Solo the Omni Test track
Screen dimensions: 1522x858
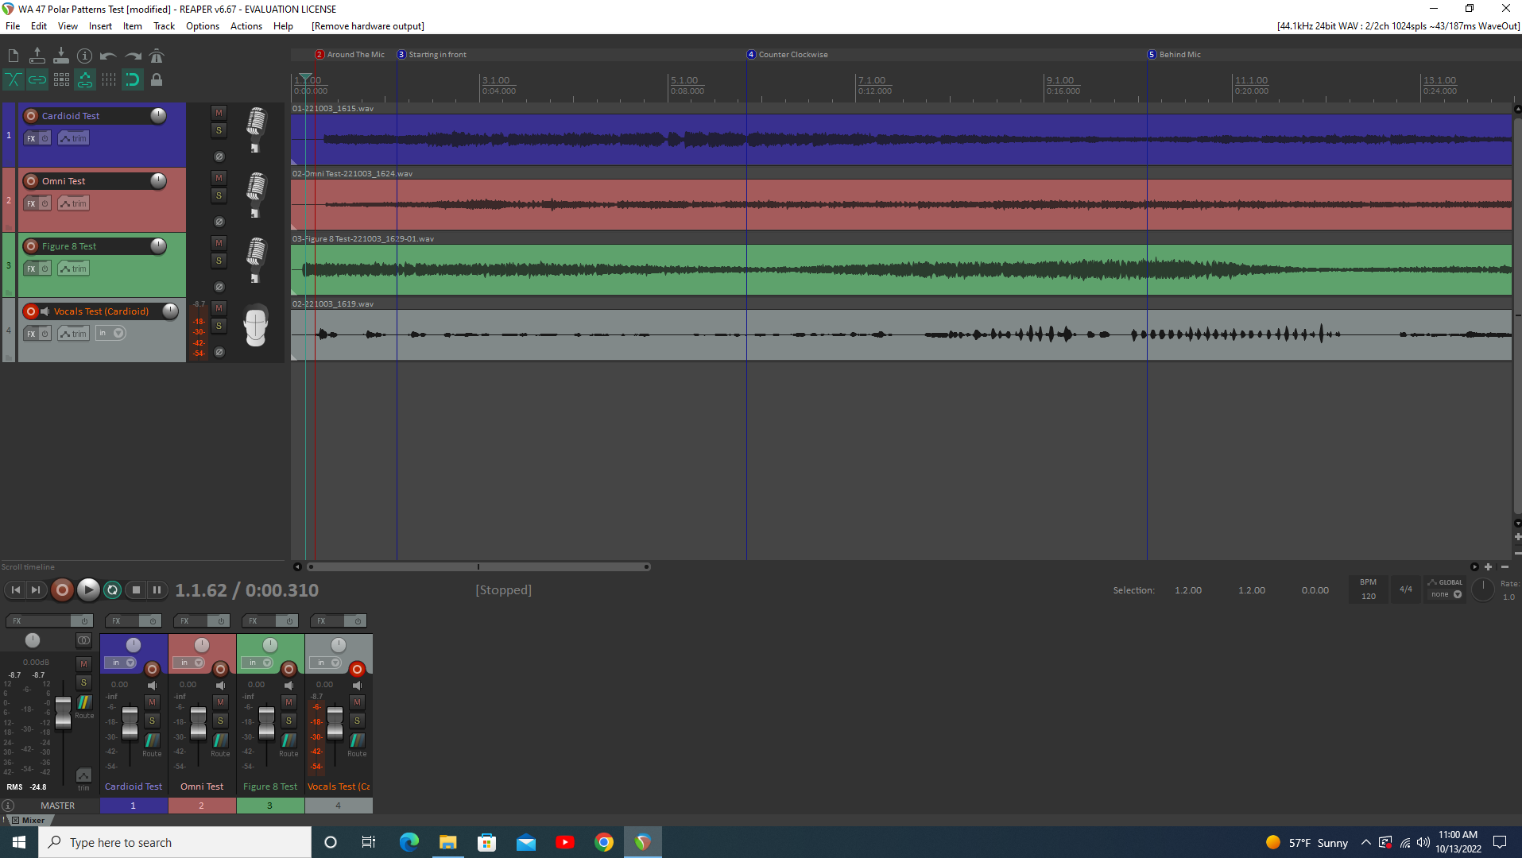tap(219, 195)
